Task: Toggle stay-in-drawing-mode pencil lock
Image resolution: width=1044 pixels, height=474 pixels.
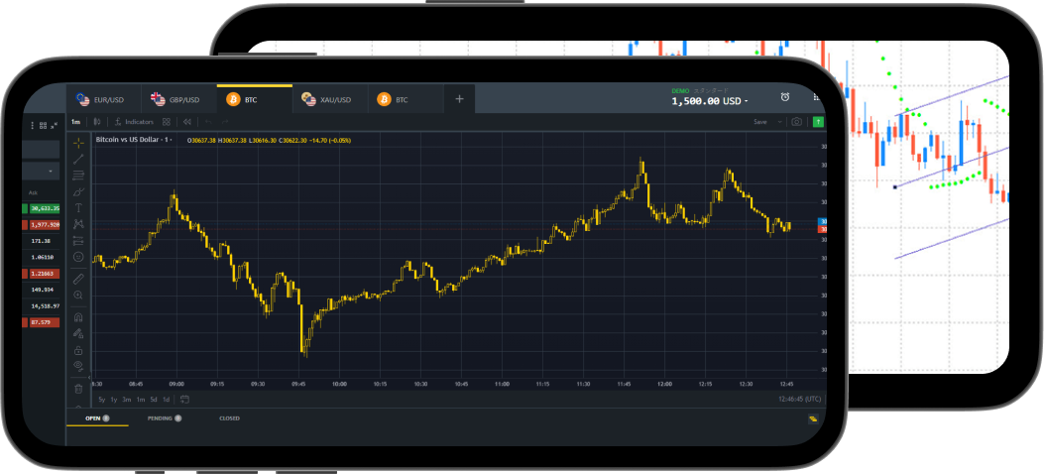Action: coord(78,333)
